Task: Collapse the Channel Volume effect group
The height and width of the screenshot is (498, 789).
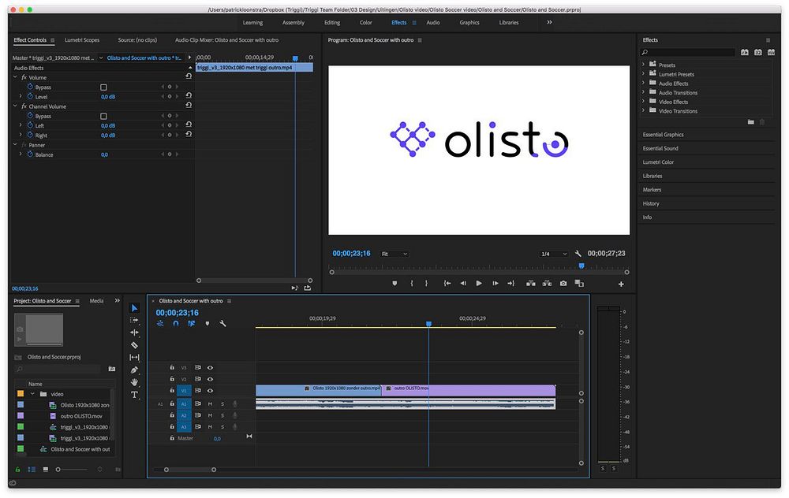Action: [x=15, y=106]
